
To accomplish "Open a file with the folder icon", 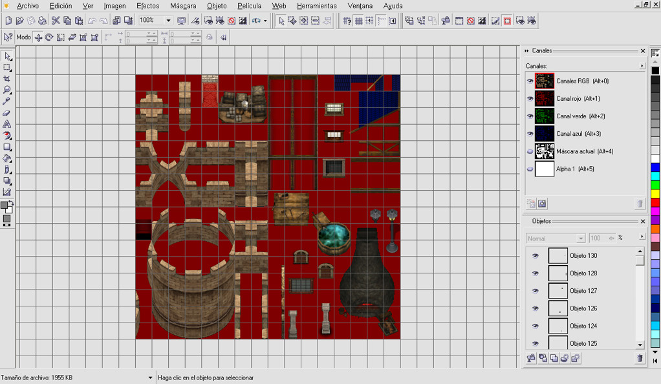I will point(19,20).
